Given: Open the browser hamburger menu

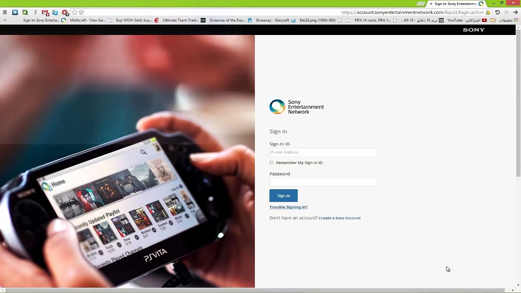Looking at the screenshot, I should (x=5, y=12).
